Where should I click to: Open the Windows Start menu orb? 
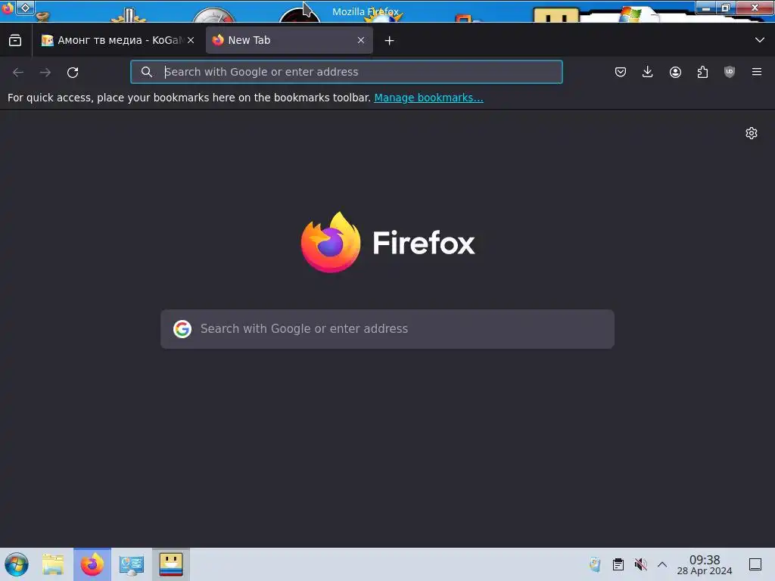point(17,564)
